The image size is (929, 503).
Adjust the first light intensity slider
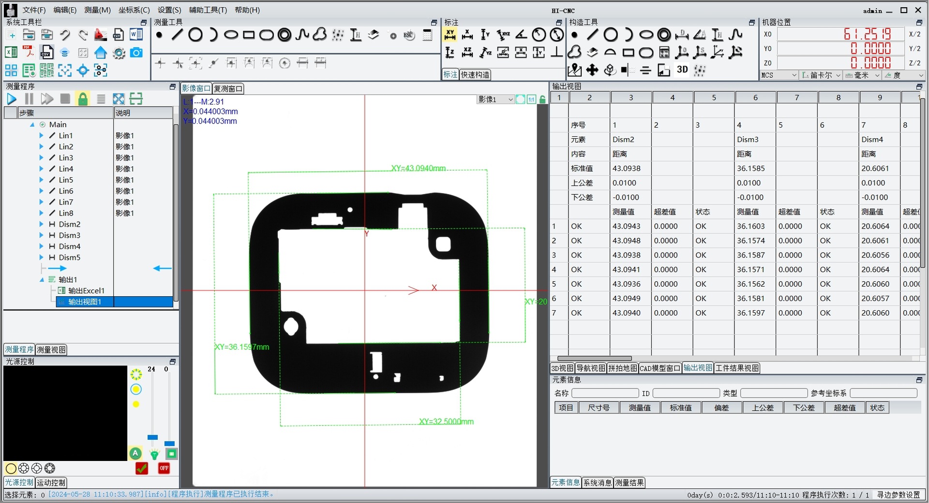pyautogui.click(x=152, y=437)
